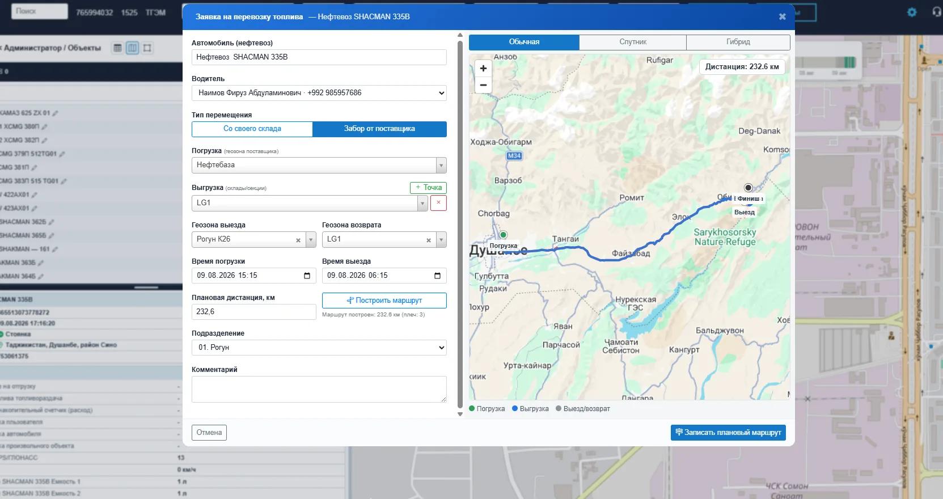Switch map to Гибрид tab
The width and height of the screenshot is (943, 499).
click(738, 42)
